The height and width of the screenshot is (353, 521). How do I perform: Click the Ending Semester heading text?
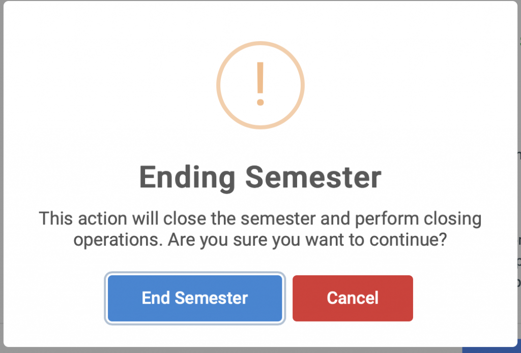coord(260,177)
